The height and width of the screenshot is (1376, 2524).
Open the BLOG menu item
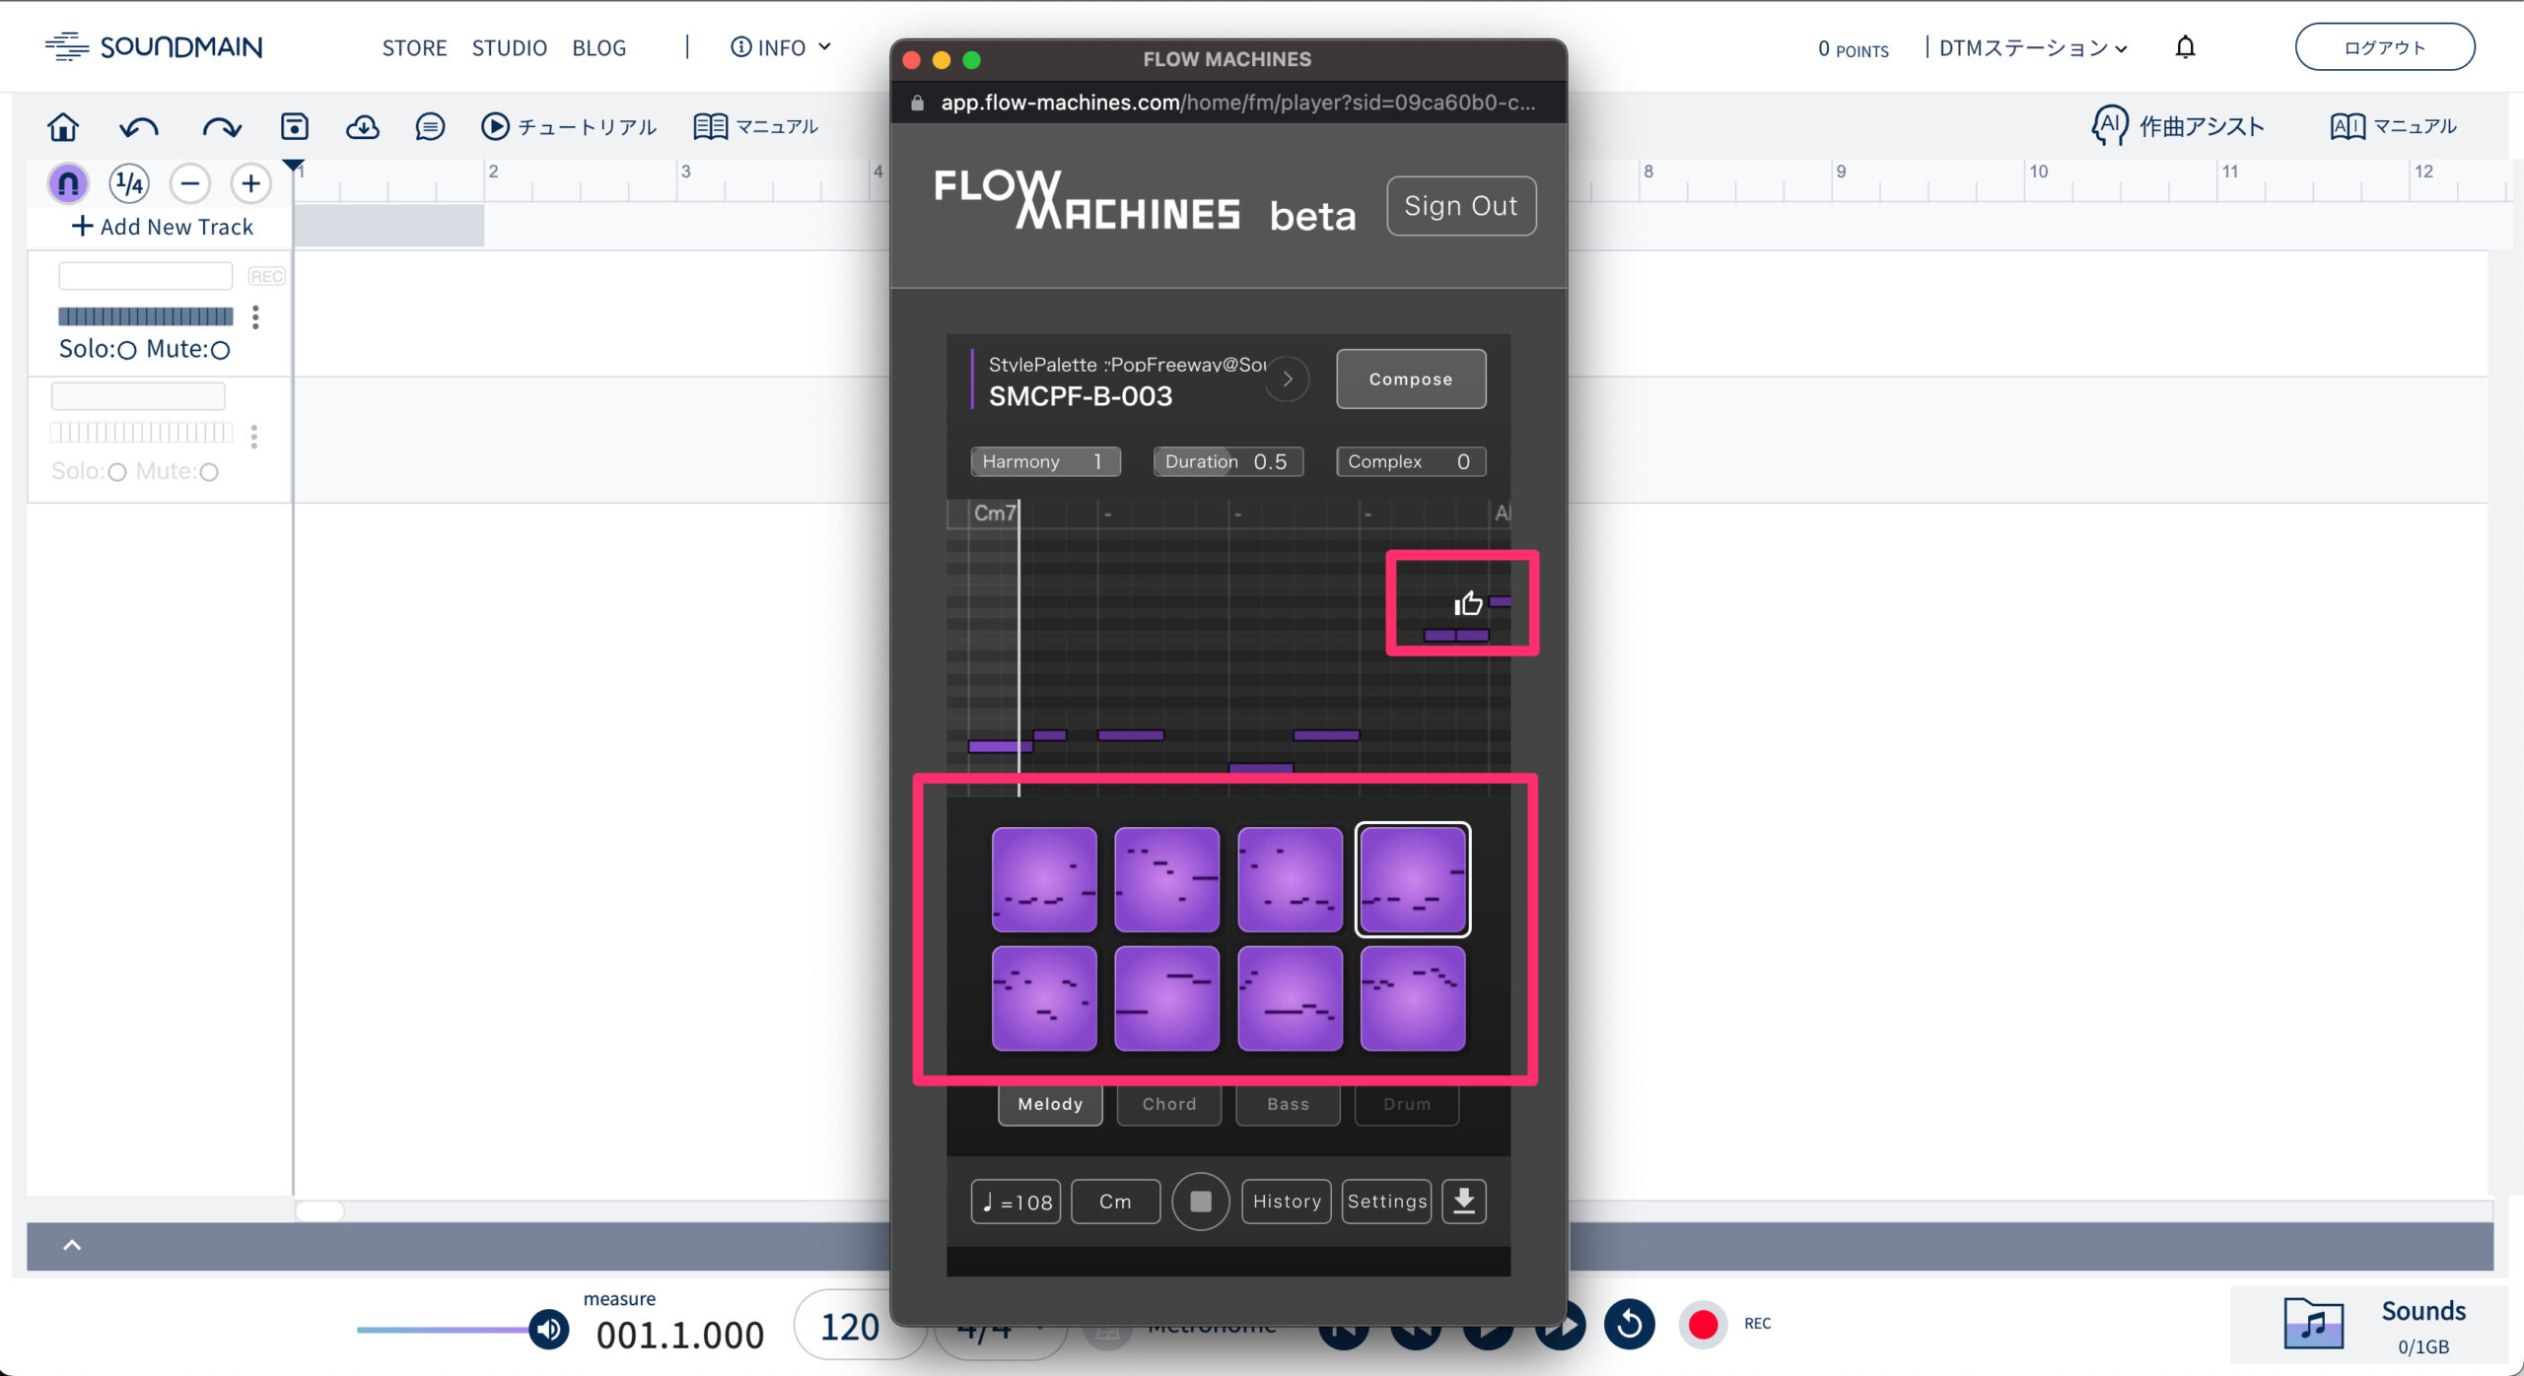(598, 47)
